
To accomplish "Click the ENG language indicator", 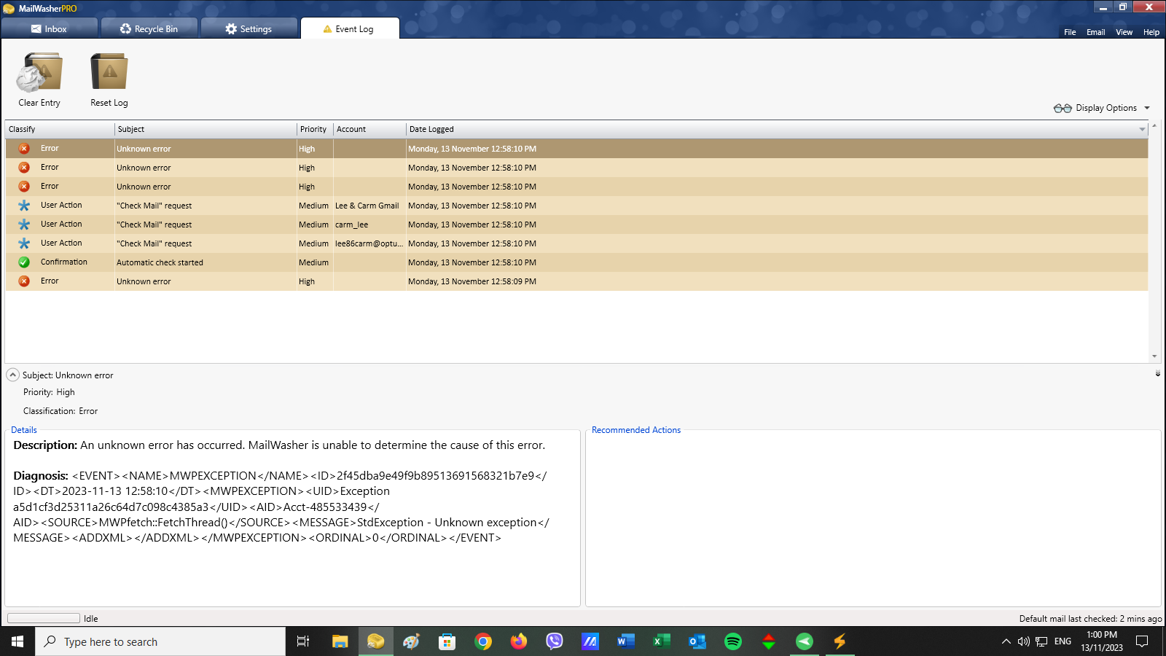I will (x=1063, y=641).
